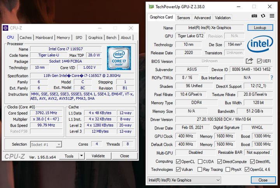The width and height of the screenshot is (280, 188).
Task: Click the Bus Interface question mark
Action: click(x=272, y=78)
